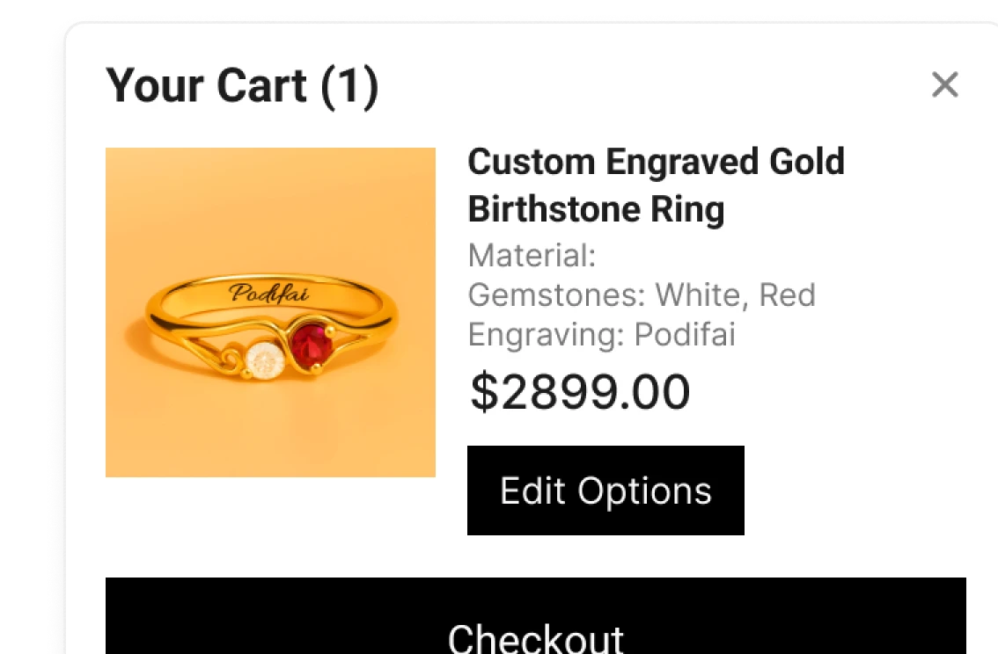The height and width of the screenshot is (654, 998).
Task: Select the Birthstone Ring line of the title
Action: click(596, 209)
